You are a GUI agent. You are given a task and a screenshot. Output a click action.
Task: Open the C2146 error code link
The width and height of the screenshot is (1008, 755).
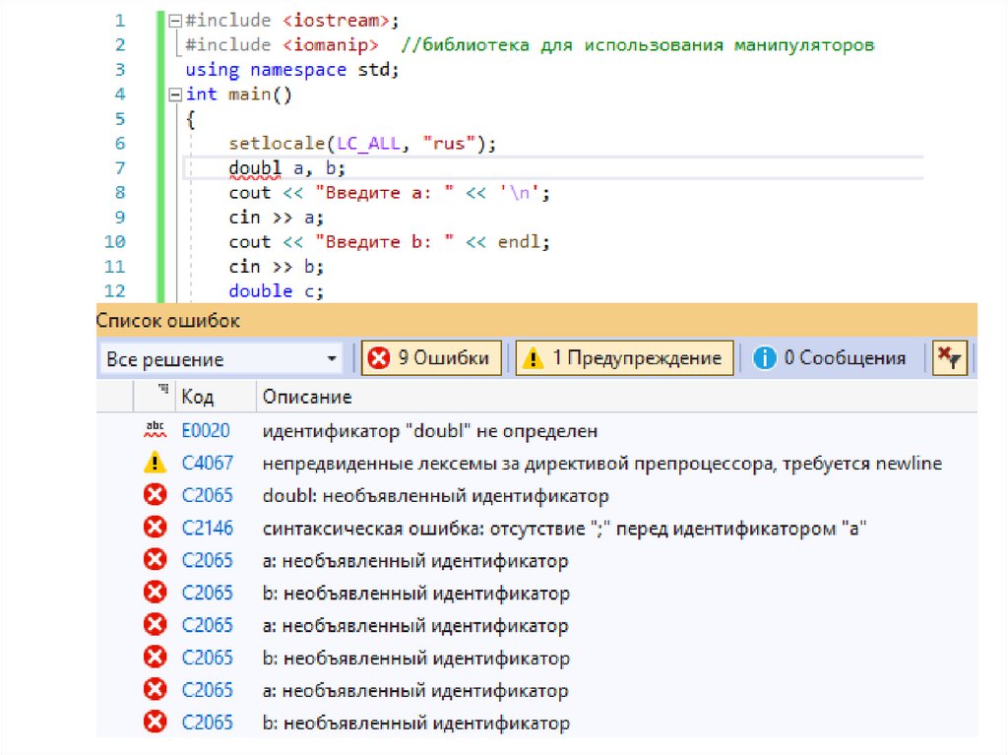[207, 528]
